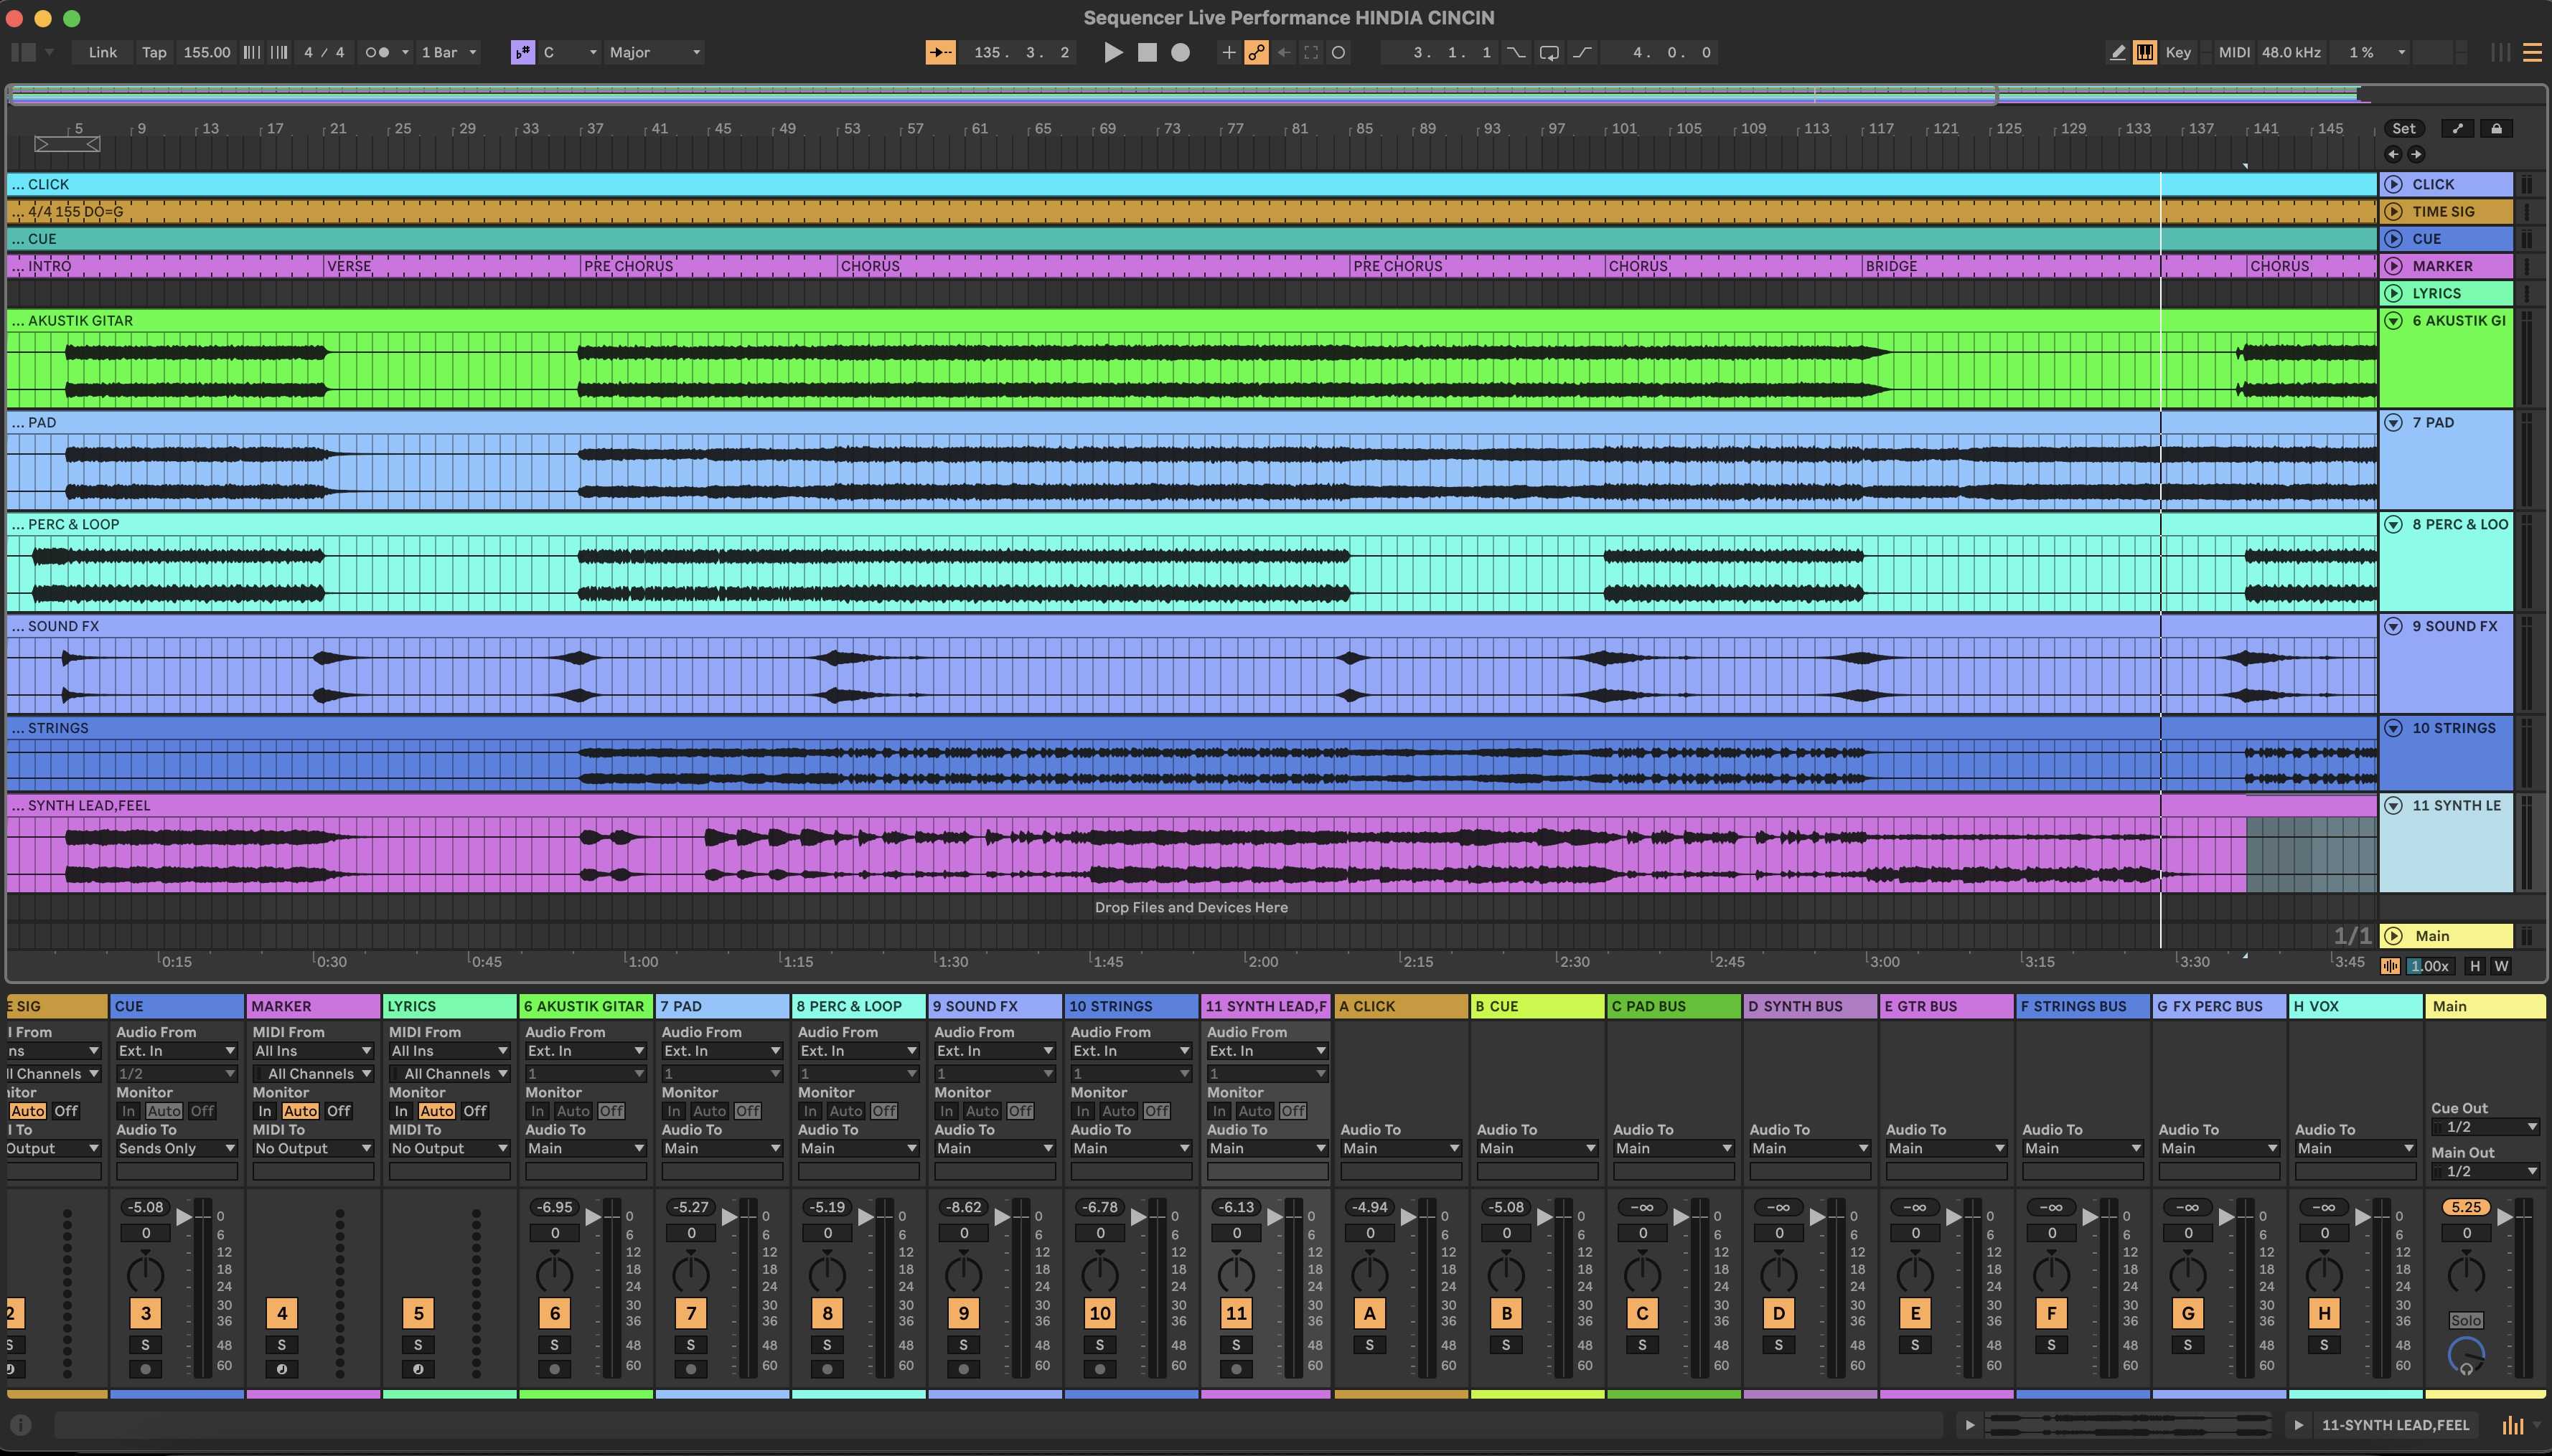2552x1456 pixels.
Task: Toggle the Loop switch icon
Action: coord(1549,52)
